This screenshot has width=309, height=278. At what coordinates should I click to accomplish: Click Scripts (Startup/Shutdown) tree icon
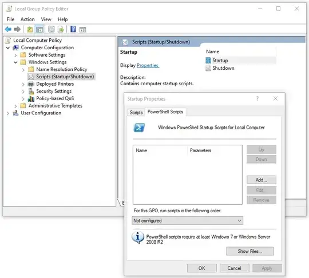(31, 77)
